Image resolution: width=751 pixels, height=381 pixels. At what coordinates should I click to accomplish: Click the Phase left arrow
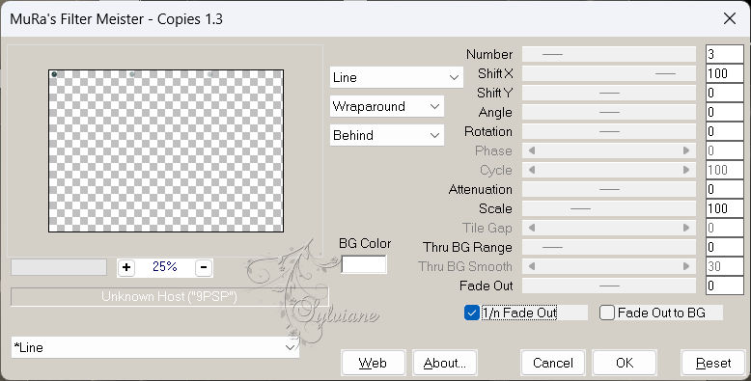click(x=532, y=150)
